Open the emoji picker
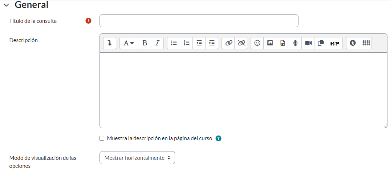390x170 pixels. [x=257, y=43]
